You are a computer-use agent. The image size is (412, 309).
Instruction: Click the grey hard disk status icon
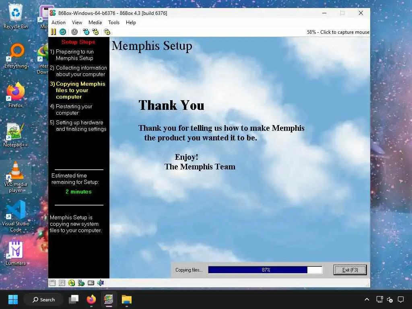[91, 283]
